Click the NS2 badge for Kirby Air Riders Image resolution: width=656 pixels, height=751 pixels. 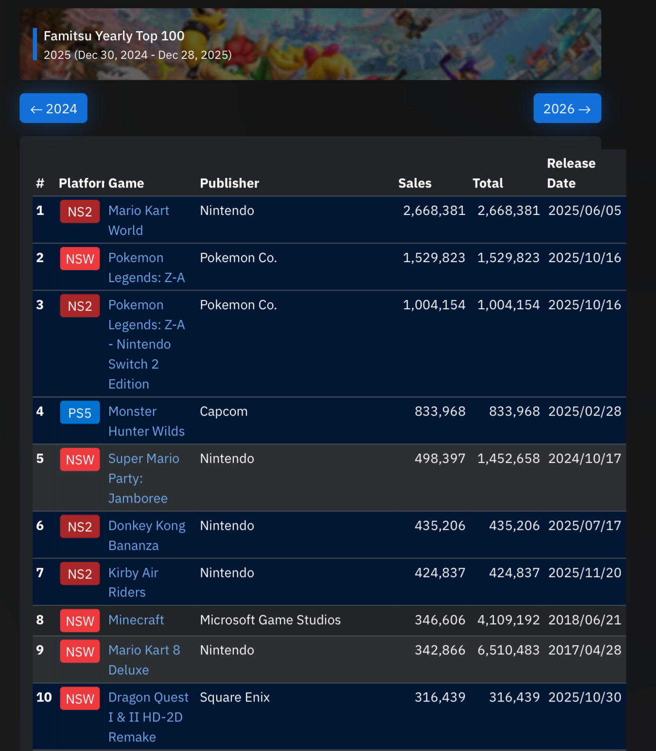80,574
